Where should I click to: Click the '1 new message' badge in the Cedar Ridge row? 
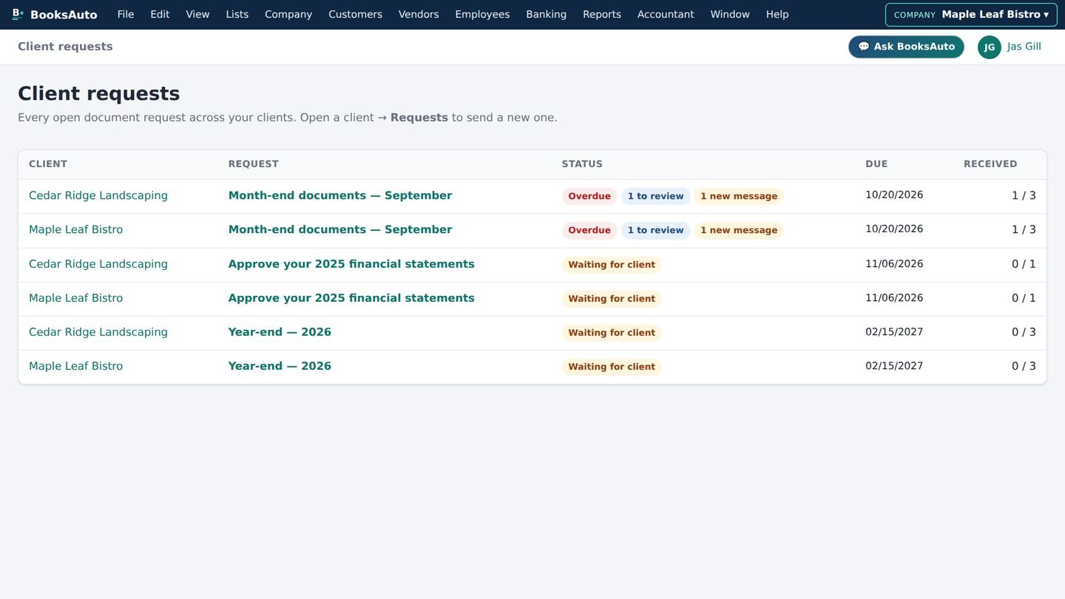tap(739, 196)
